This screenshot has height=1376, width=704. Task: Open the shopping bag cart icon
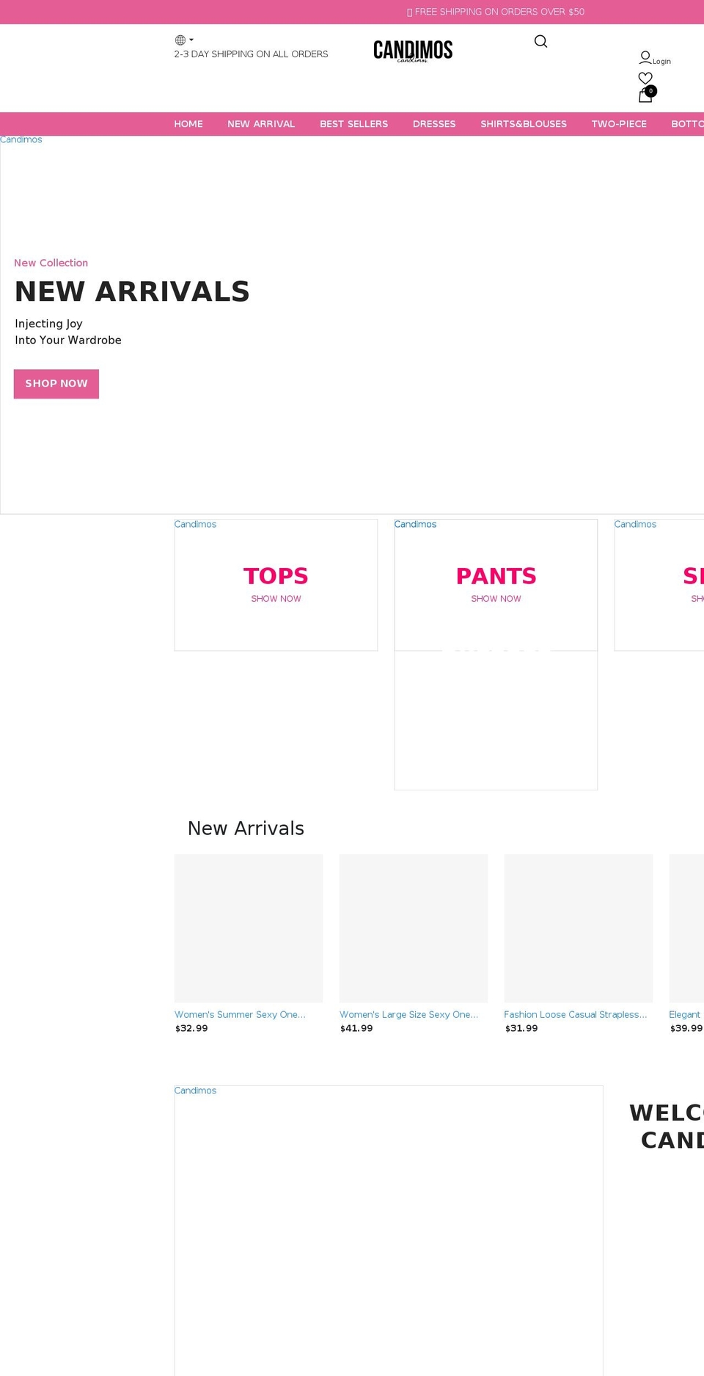645,95
